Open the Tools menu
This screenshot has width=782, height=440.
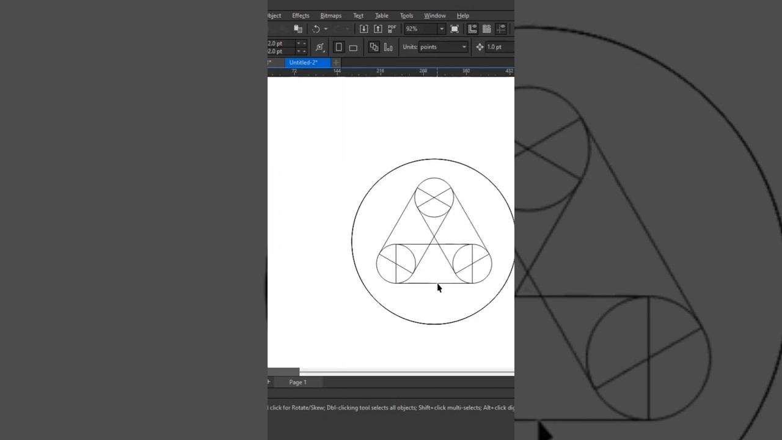pos(406,15)
